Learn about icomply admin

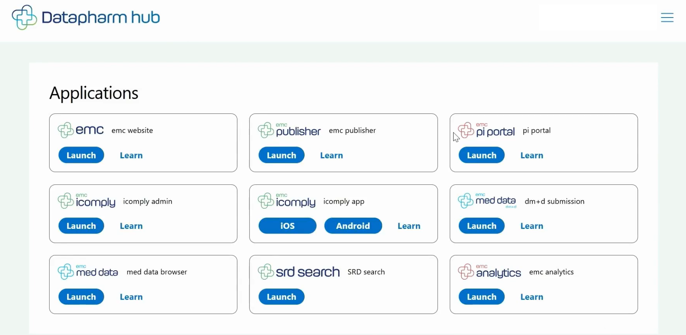click(x=131, y=226)
